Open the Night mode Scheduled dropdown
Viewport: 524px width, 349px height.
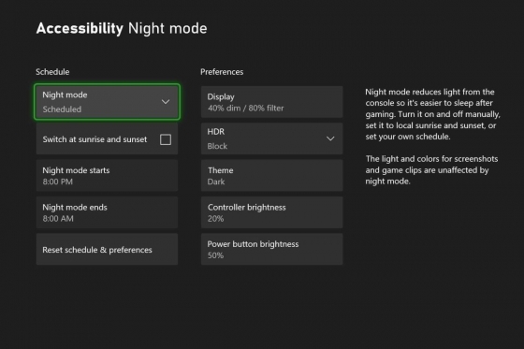pyautogui.click(x=107, y=102)
